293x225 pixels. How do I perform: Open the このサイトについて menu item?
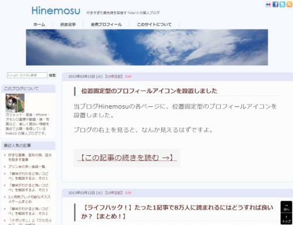point(154,25)
